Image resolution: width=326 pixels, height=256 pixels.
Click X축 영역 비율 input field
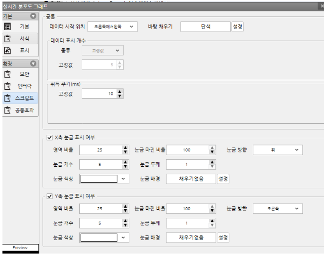pos(101,150)
